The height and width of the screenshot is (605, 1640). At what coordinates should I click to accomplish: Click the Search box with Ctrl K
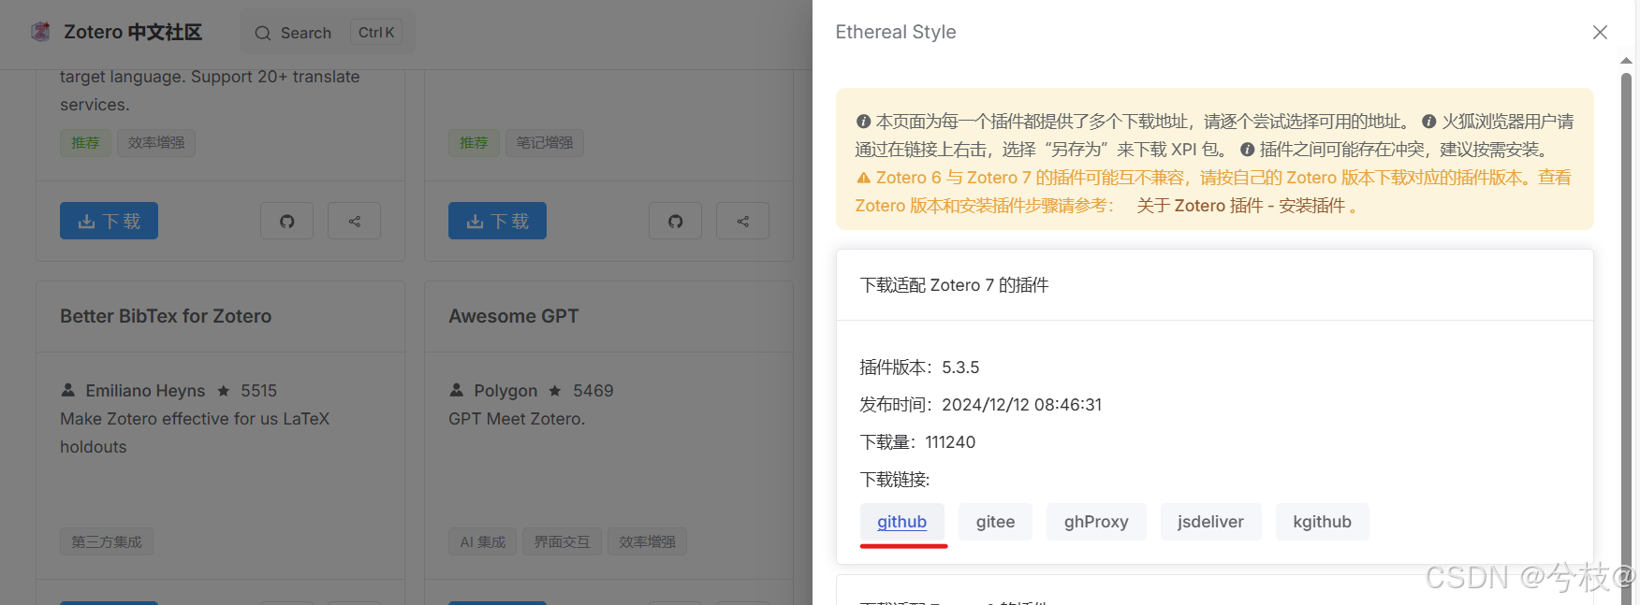327,33
